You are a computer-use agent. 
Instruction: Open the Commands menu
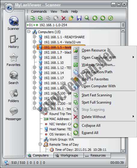point(39,11)
